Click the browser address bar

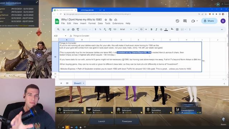(x=130, y=14)
